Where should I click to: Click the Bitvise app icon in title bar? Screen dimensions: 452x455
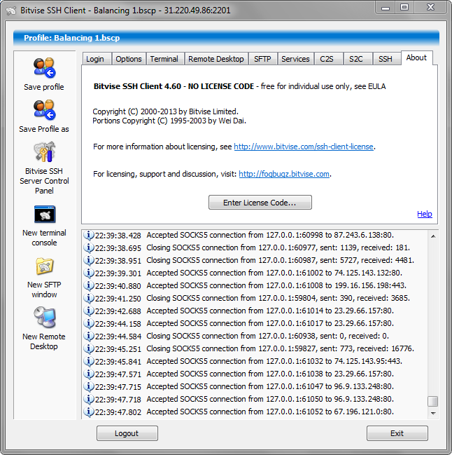tap(10, 11)
